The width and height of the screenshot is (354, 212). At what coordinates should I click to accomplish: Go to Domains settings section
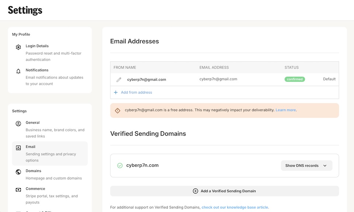point(34,171)
